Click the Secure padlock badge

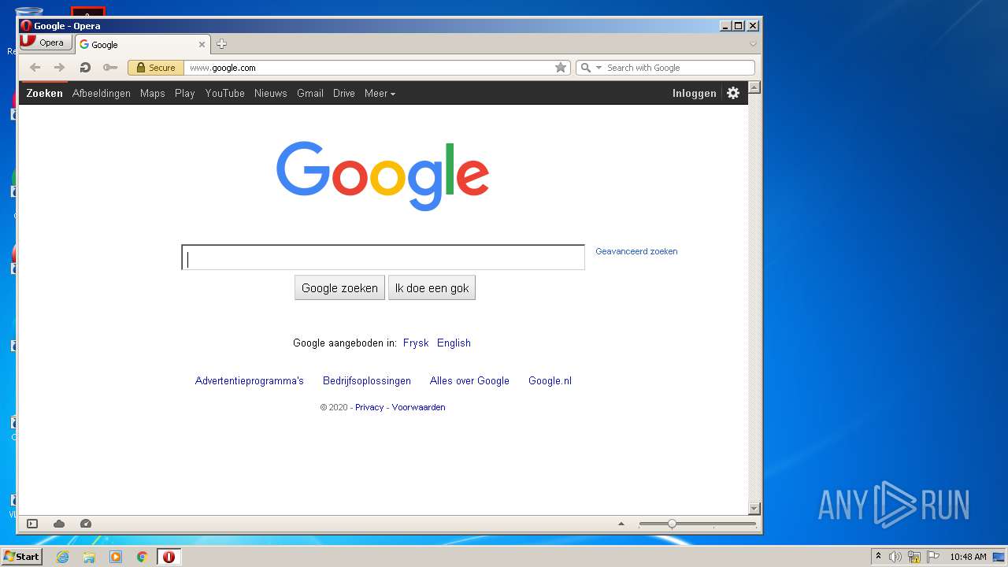tap(156, 68)
